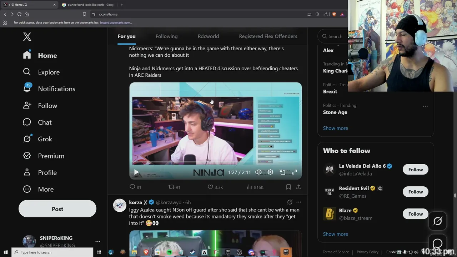Open floating chat messages button
The image size is (457, 257).
438,244
